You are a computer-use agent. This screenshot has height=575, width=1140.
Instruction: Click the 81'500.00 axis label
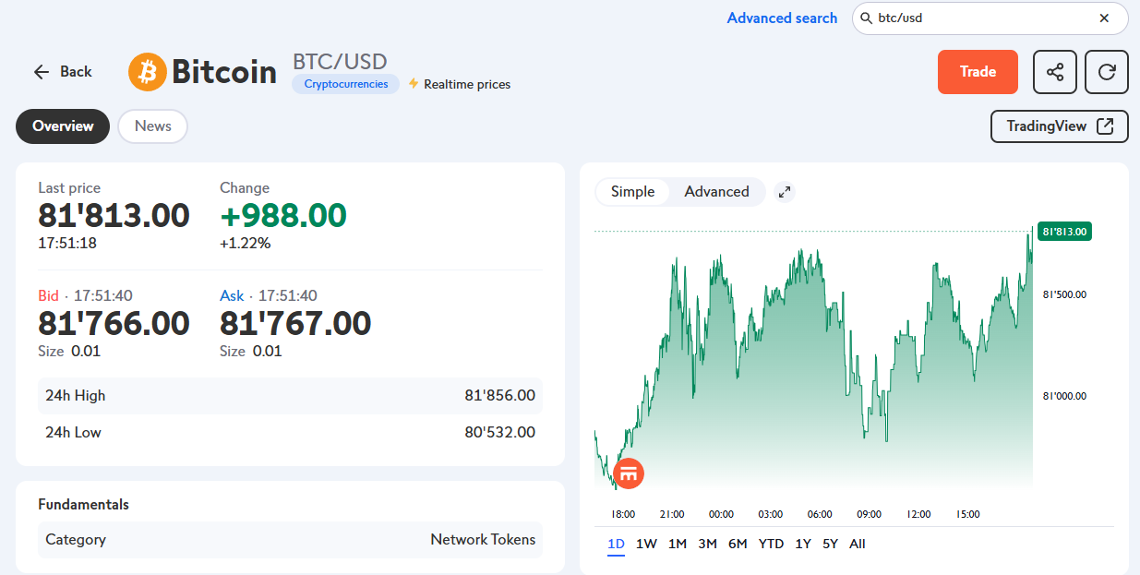point(1064,295)
